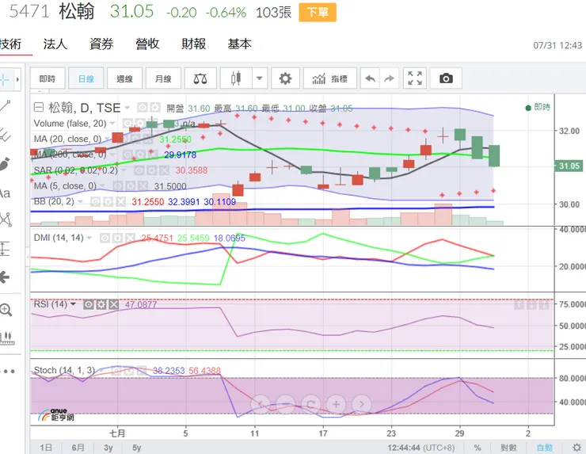Toggle logarithmic scale 對數
The image size is (586, 454).
coord(508,448)
